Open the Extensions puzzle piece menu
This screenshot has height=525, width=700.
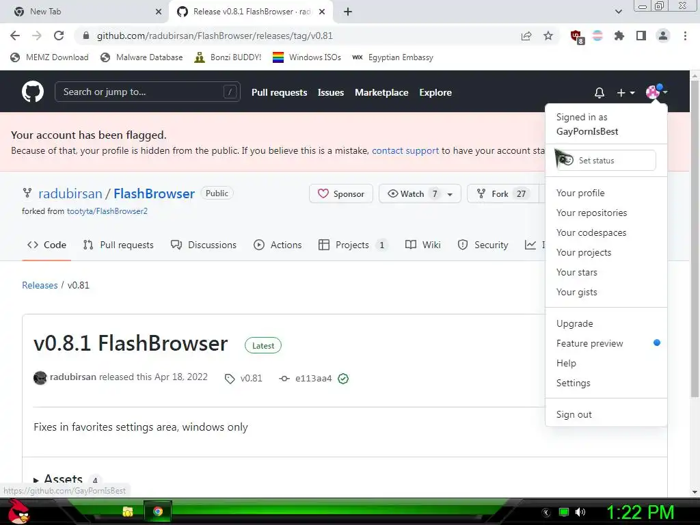(x=619, y=36)
